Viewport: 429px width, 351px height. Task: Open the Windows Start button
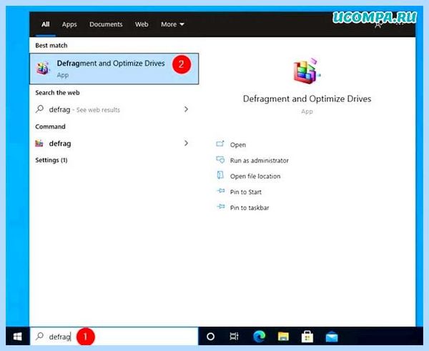pyautogui.click(x=18, y=336)
